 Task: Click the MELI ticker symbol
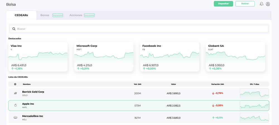point(24,120)
